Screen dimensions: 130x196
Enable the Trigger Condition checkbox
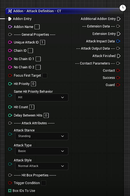(44, 183)
